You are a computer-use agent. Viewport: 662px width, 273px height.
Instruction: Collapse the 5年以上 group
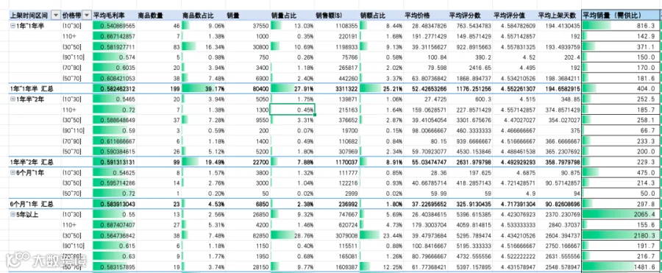pos(13,214)
